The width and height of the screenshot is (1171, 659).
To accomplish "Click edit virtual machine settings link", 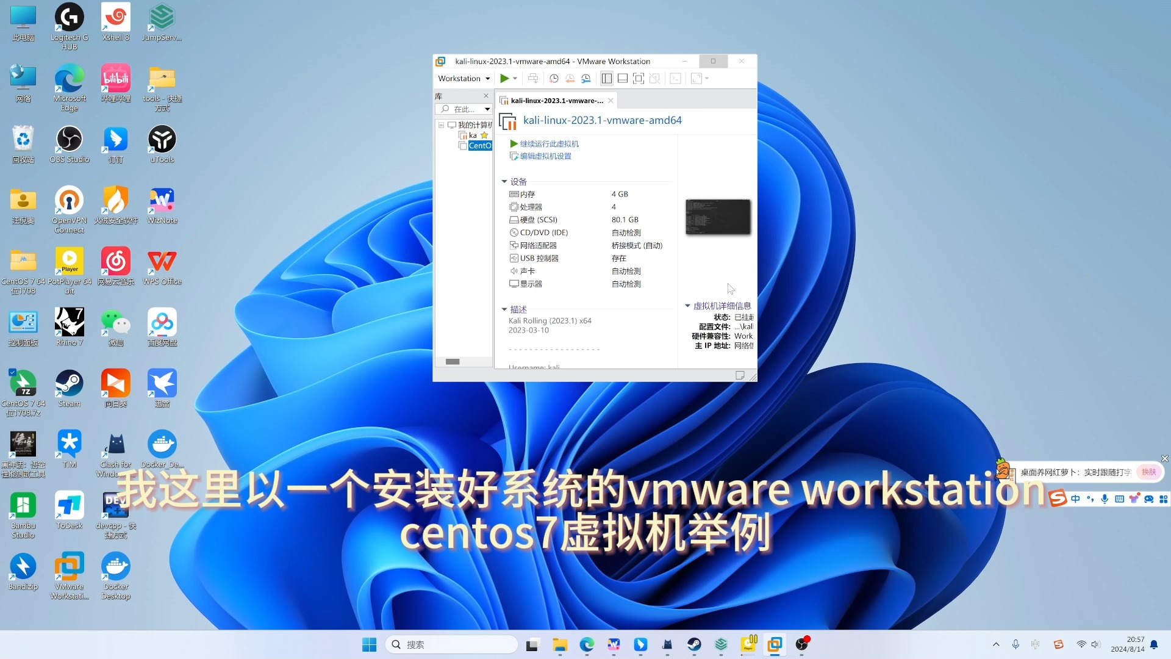I will tap(545, 156).
